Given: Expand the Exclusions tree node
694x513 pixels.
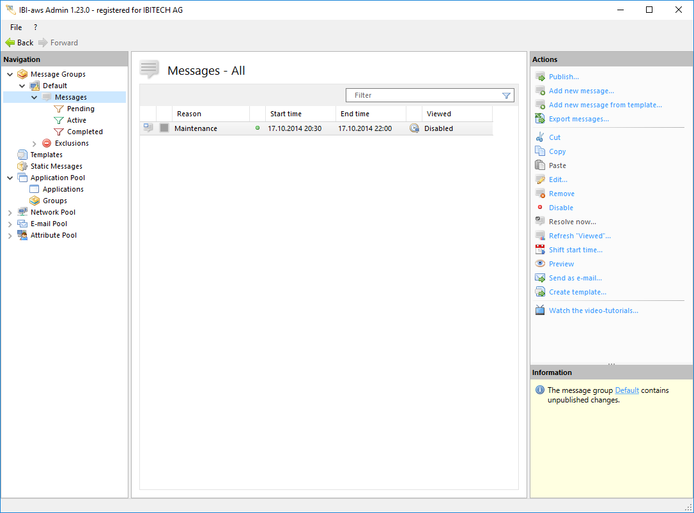Looking at the screenshot, I should (x=35, y=143).
